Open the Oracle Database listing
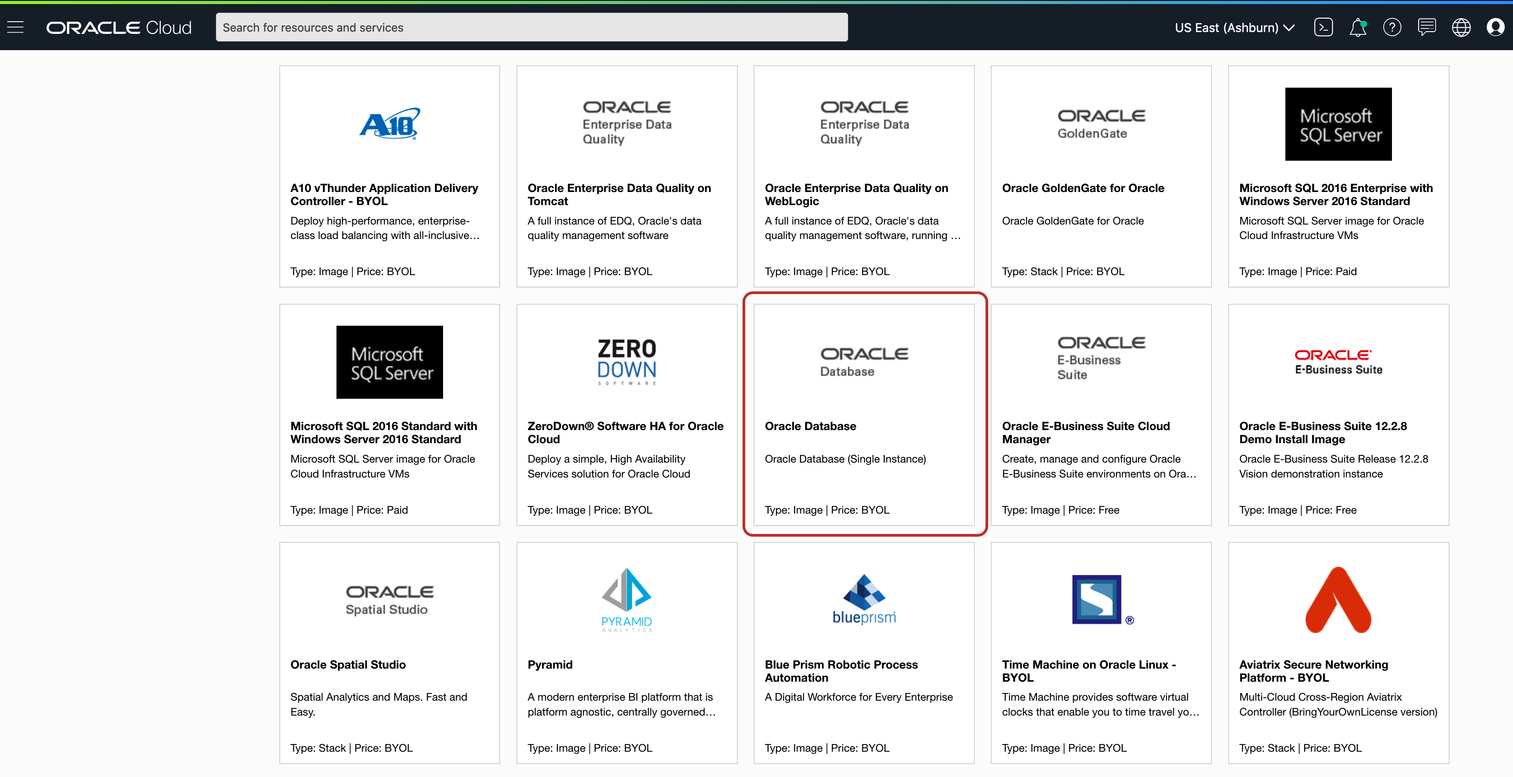This screenshot has height=777, width=1513. pyautogui.click(x=810, y=426)
